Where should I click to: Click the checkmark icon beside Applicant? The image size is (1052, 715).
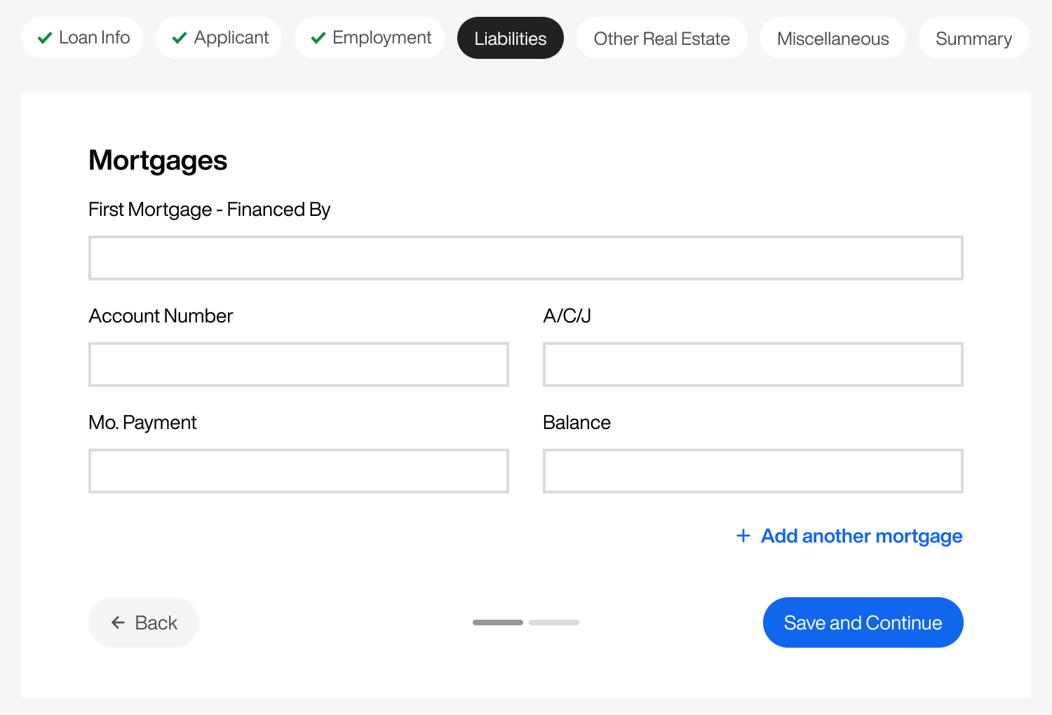pos(180,38)
